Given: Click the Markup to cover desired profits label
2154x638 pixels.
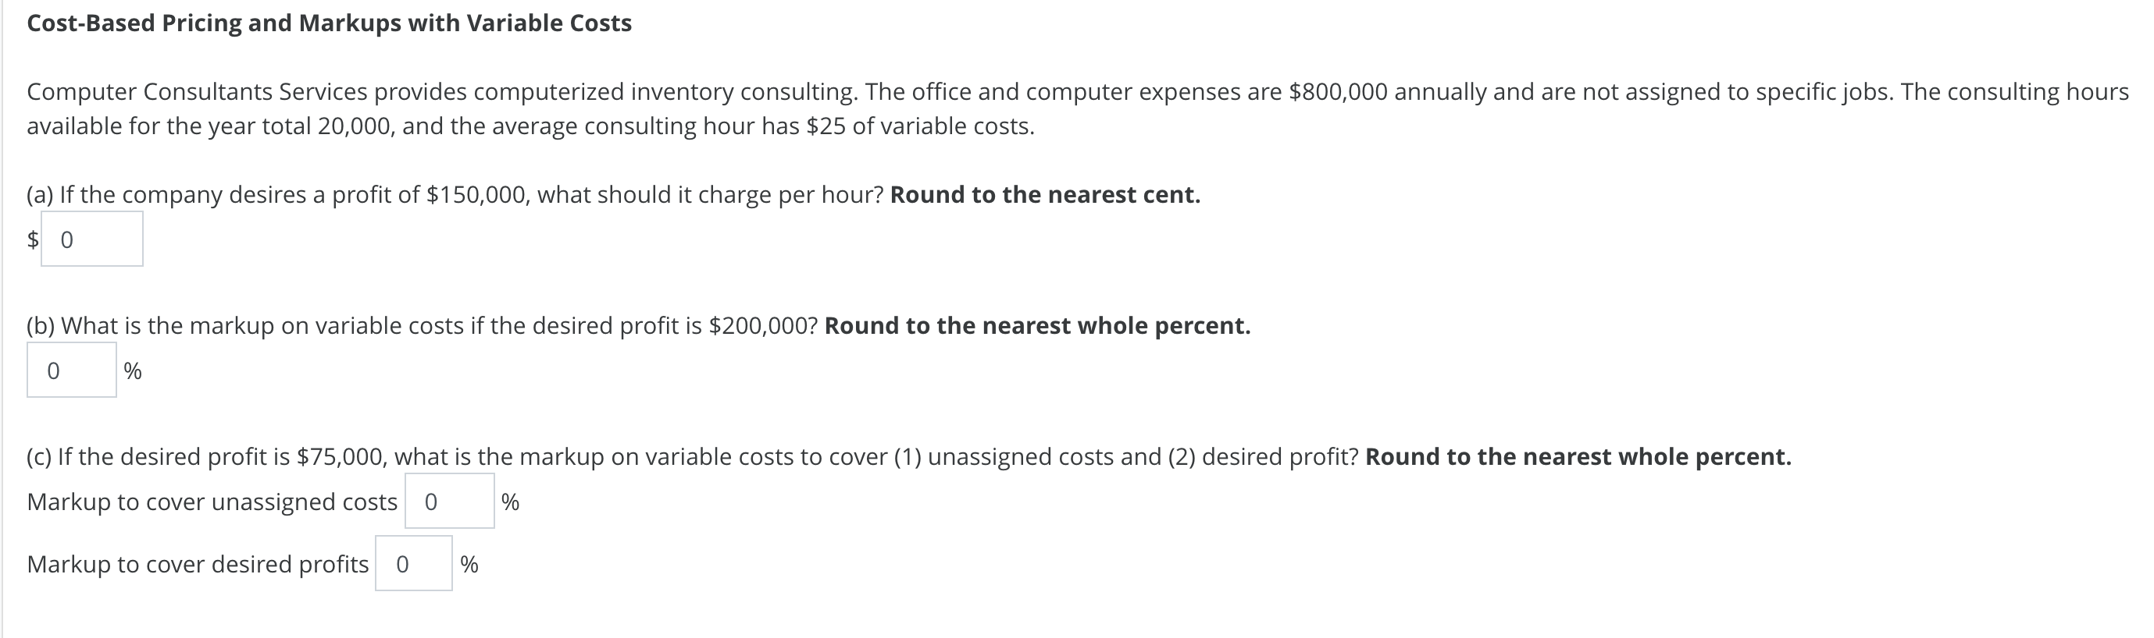Looking at the screenshot, I should [x=198, y=564].
